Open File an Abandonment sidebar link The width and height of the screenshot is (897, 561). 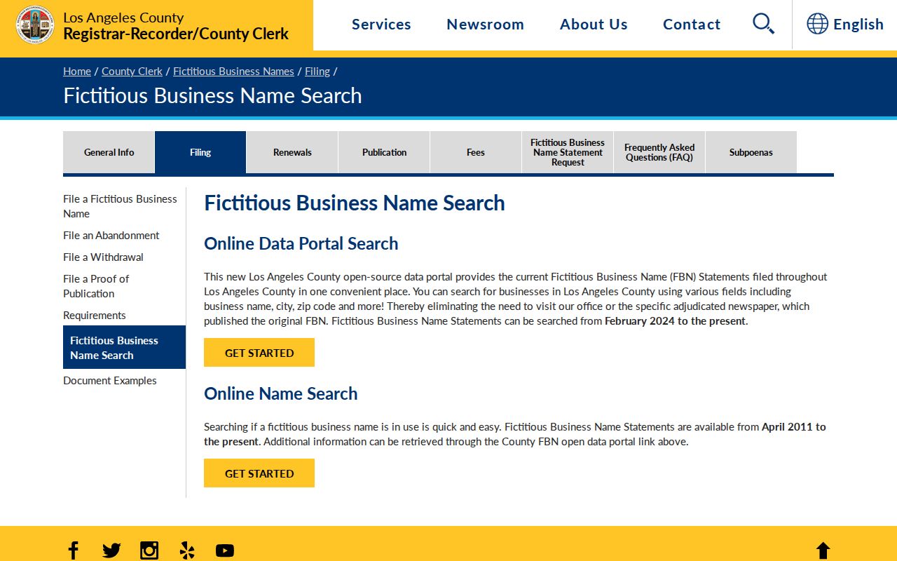tap(111, 236)
